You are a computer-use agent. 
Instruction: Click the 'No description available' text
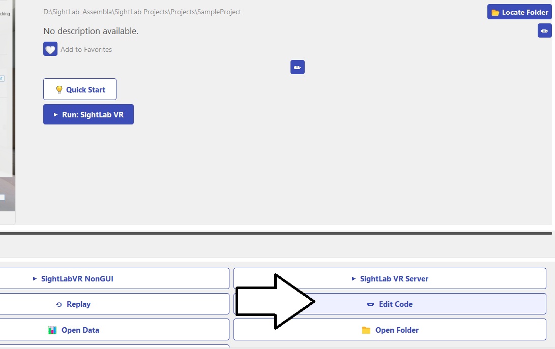click(91, 31)
